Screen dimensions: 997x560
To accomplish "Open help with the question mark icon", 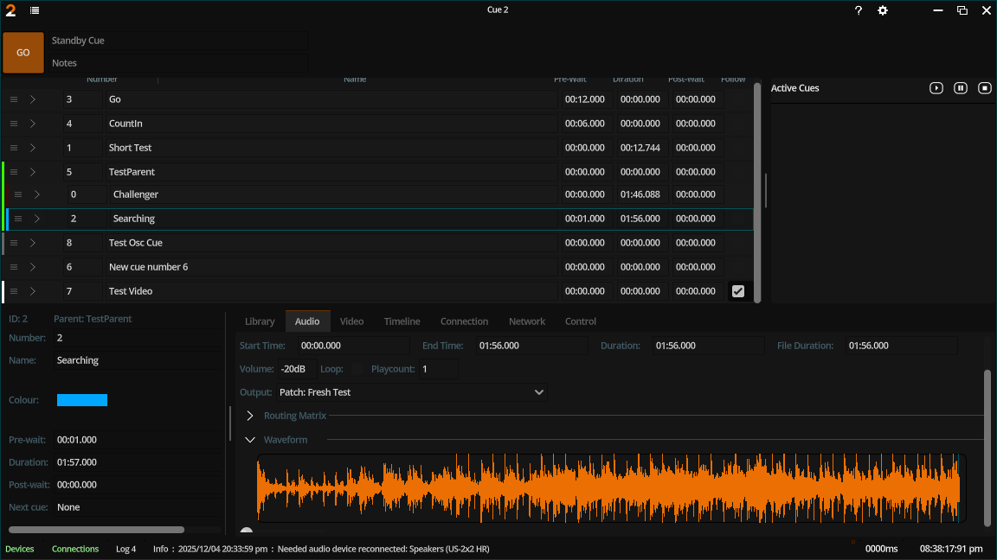I will [859, 10].
